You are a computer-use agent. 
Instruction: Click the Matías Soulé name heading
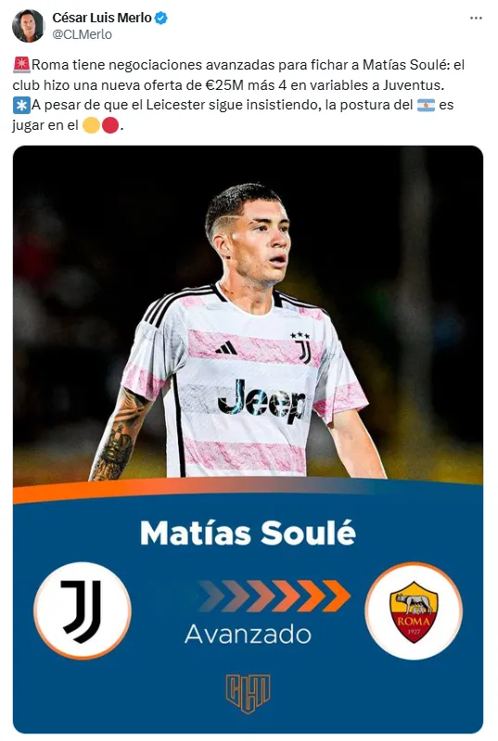[248, 533]
